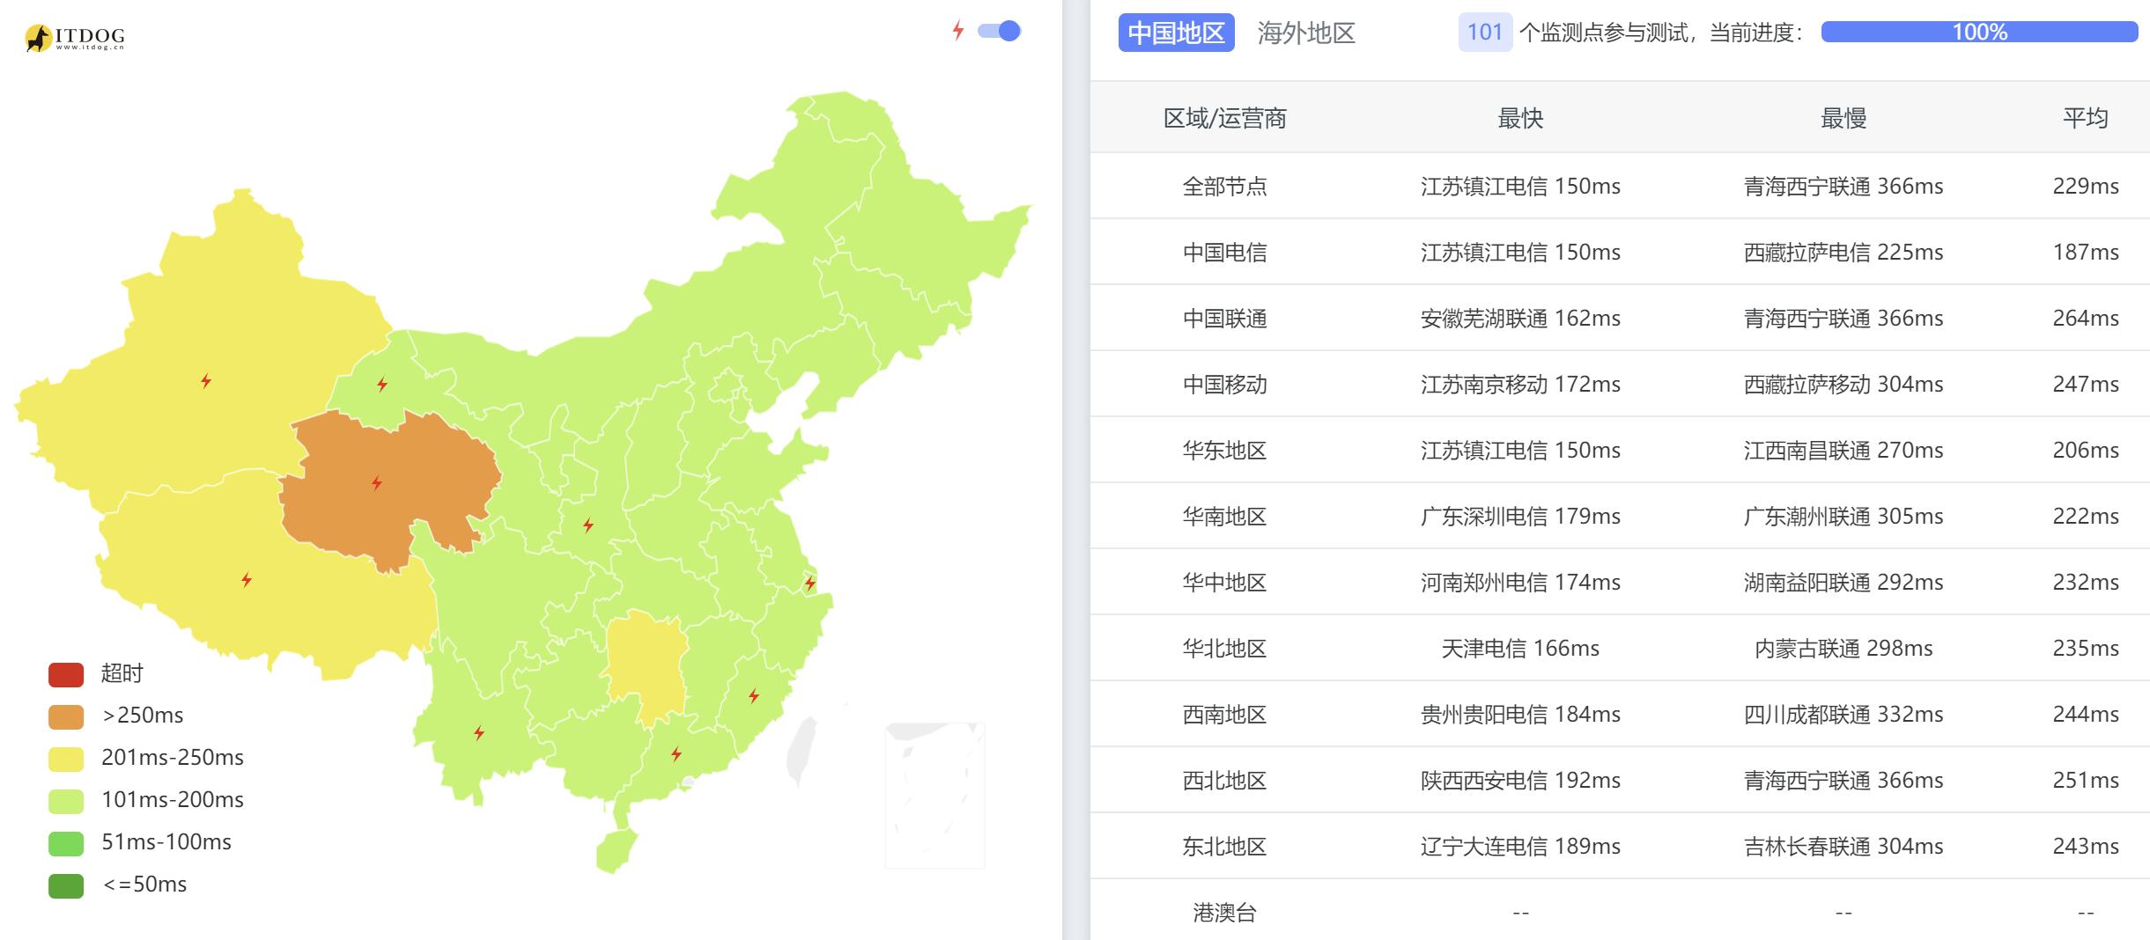Click the red lightning icon beside the toggle
2150x940 pixels.
[958, 31]
